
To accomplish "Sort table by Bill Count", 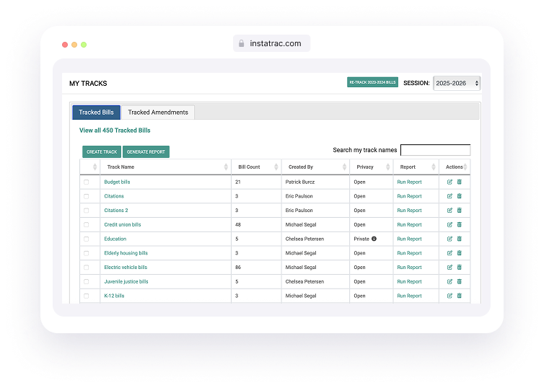I will pos(256,167).
